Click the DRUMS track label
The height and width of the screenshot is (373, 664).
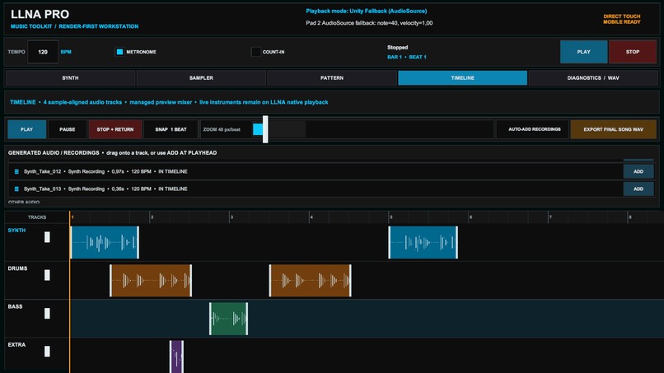[17, 268]
